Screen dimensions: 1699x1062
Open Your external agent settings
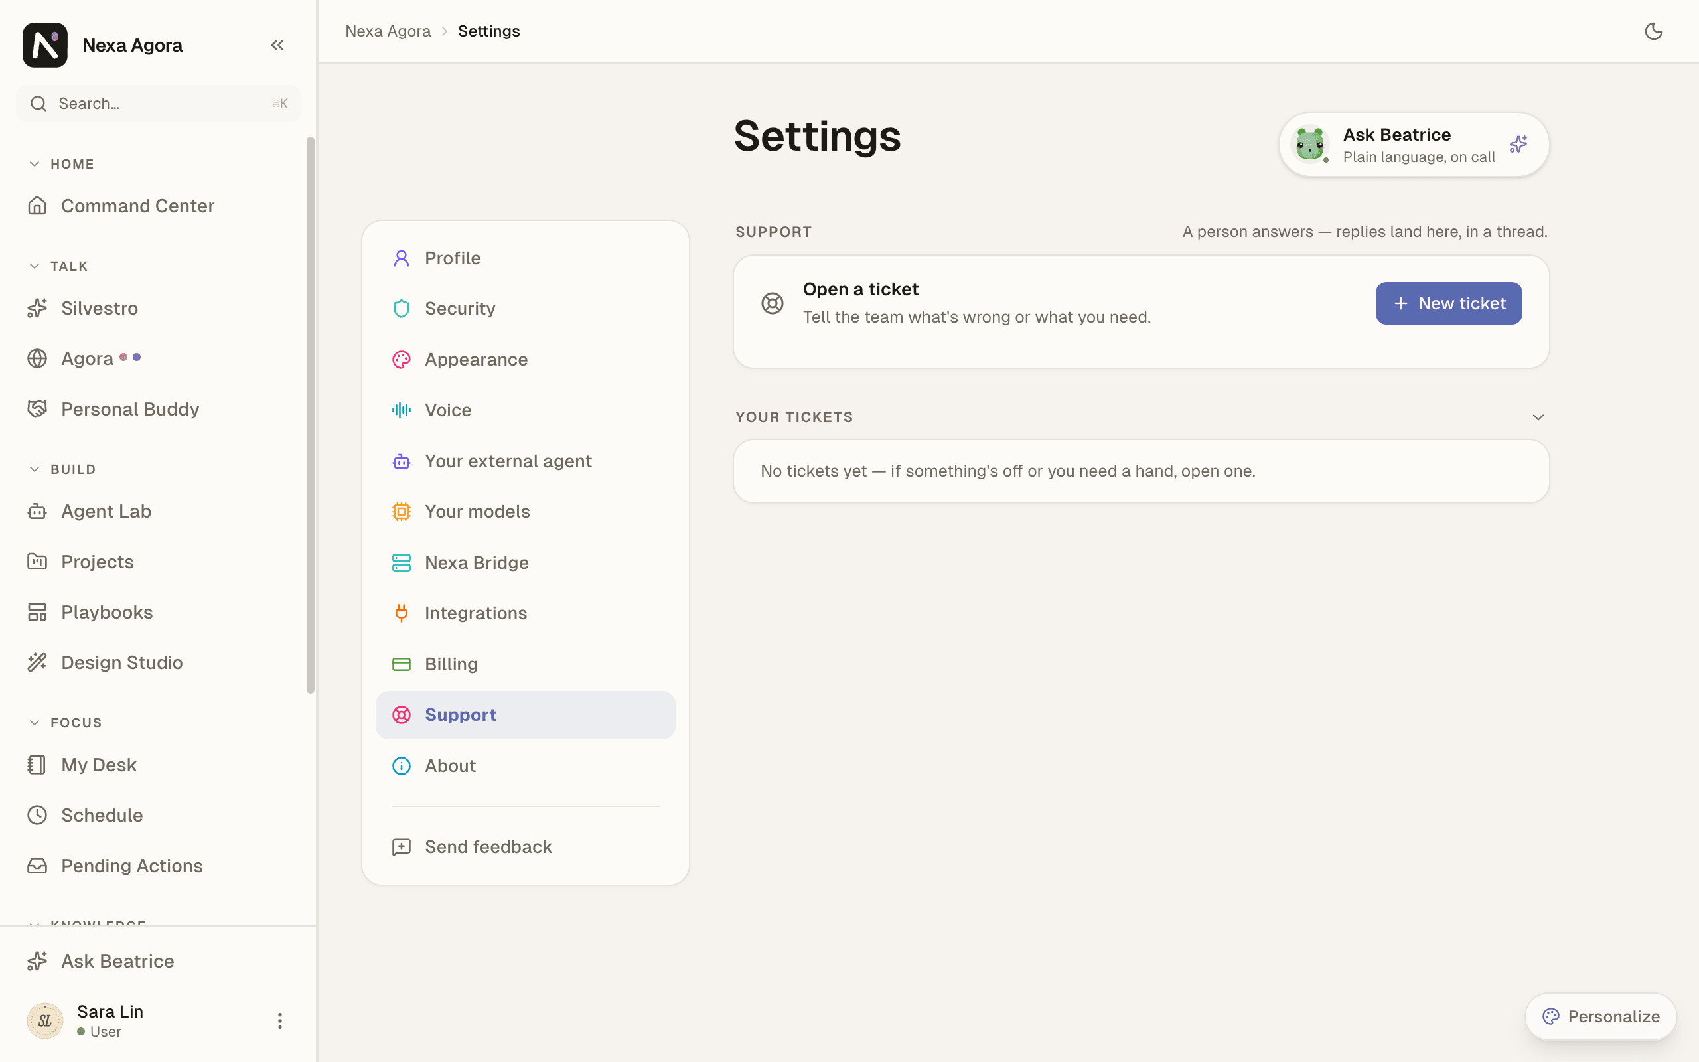coord(525,461)
